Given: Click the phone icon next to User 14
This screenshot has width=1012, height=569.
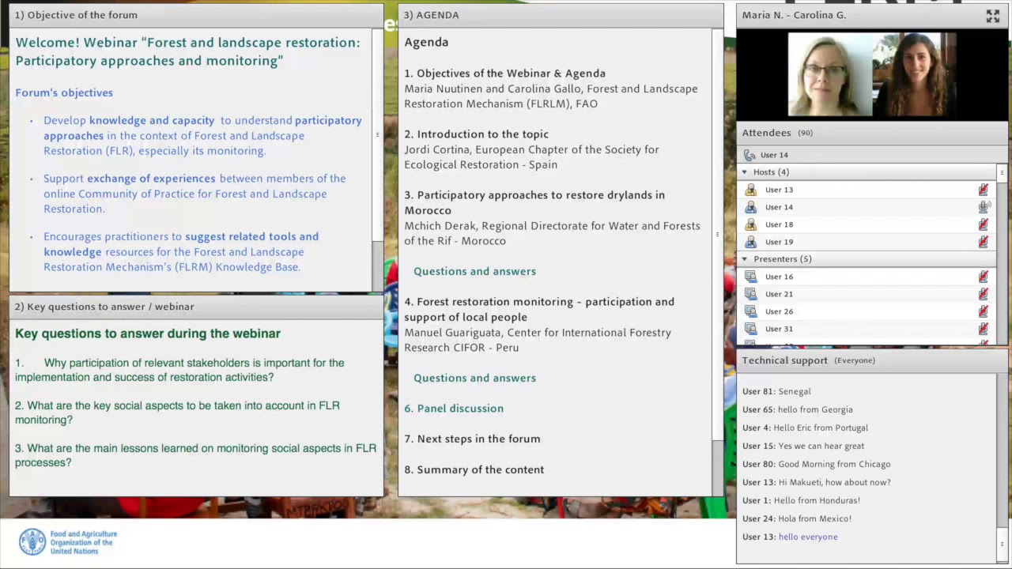Looking at the screenshot, I should (x=750, y=155).
